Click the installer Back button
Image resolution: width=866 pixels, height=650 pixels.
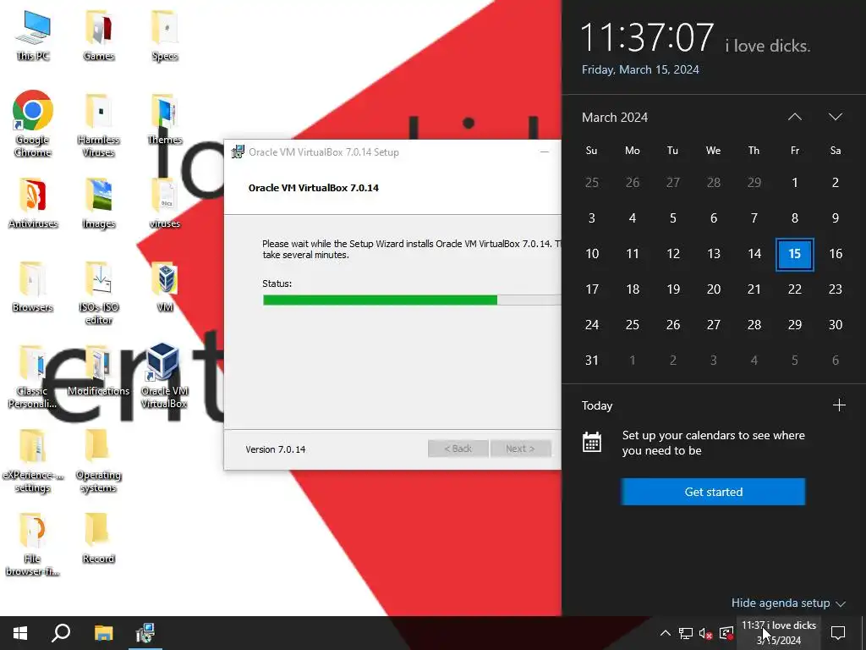458,449
